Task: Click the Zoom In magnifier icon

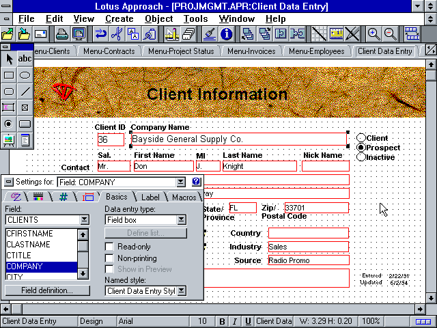Action: [x=373, y=34]
